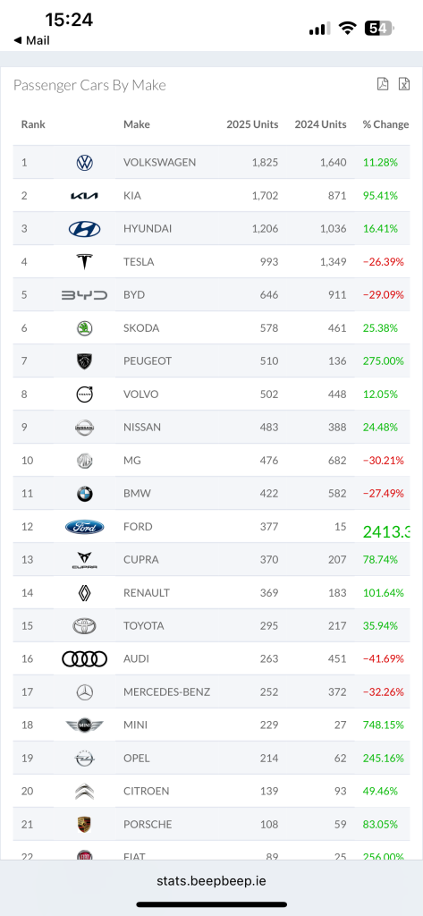Export table as PDF icon
Screen dimensions: 423x916
pos(382,84)
